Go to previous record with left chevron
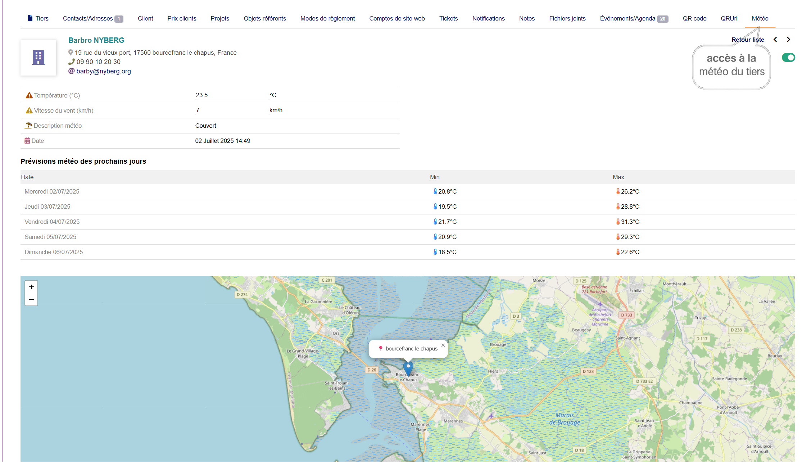The height and width of the screenshot is (462, 802). point(775,40)
